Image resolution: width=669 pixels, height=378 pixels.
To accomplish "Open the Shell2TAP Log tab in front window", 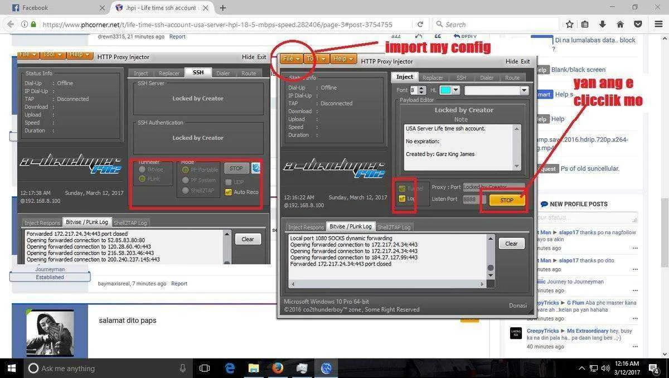I will point(394,227).
